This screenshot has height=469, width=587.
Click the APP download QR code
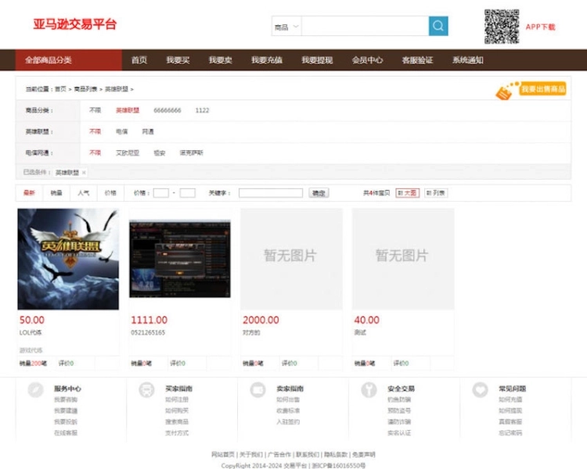[502, 27]
